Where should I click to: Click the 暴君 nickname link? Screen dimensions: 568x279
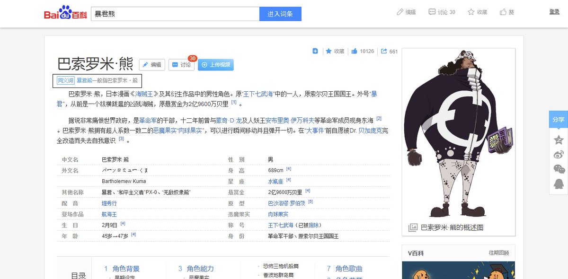[374, 94]
